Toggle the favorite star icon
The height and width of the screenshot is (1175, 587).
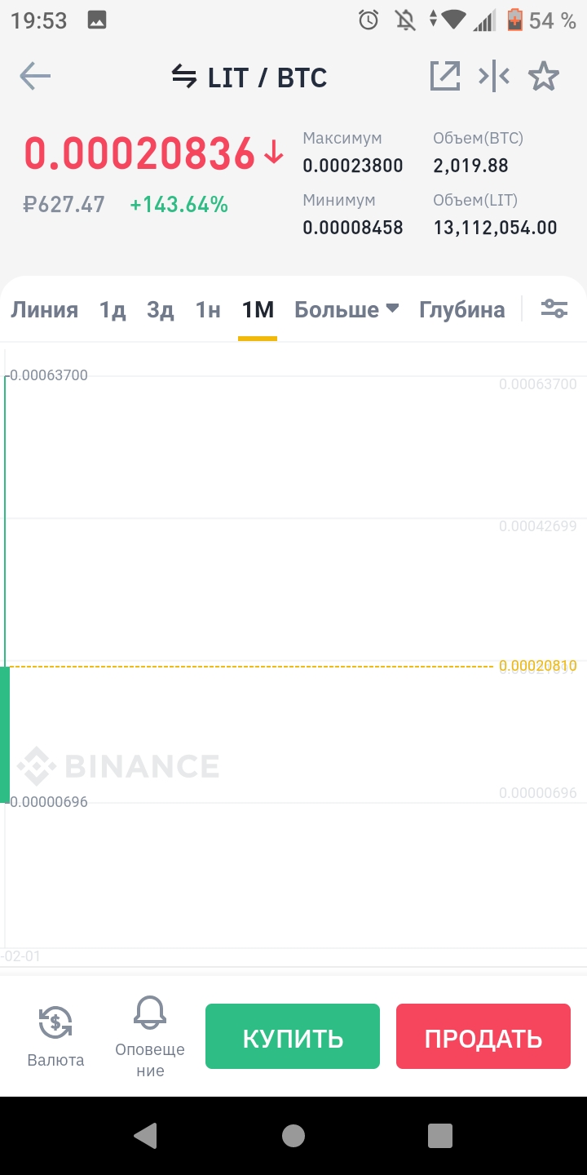click(544, 78)
